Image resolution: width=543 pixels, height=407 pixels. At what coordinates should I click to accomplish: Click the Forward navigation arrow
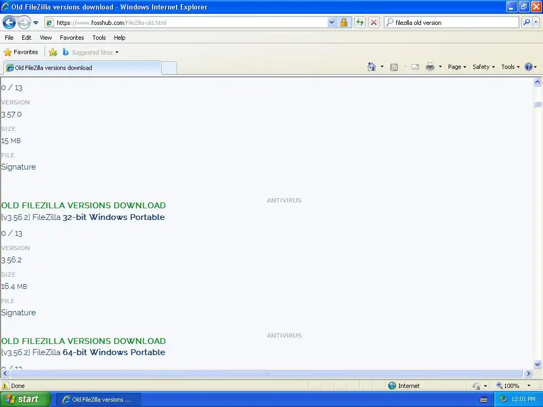(x=24, y=23)
